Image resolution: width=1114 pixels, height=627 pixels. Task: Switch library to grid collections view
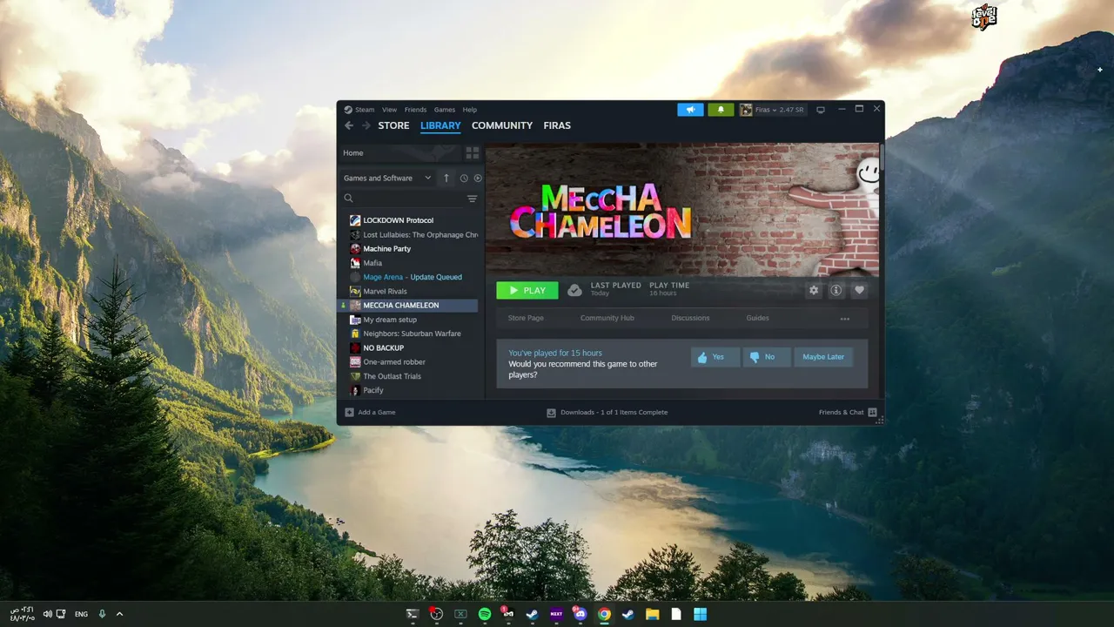473,153
